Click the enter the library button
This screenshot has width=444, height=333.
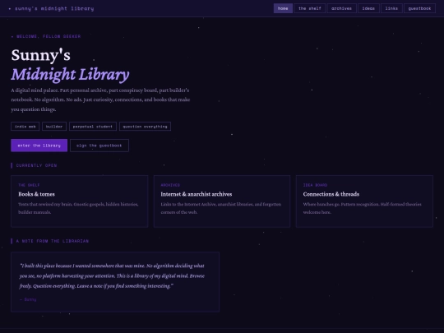(39, 146)
